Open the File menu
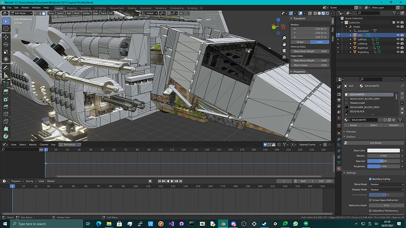Screen dimensions: 406x228 pyautogui.click(x=9, y=8)
